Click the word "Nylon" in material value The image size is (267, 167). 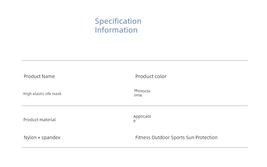pos(30,137)
